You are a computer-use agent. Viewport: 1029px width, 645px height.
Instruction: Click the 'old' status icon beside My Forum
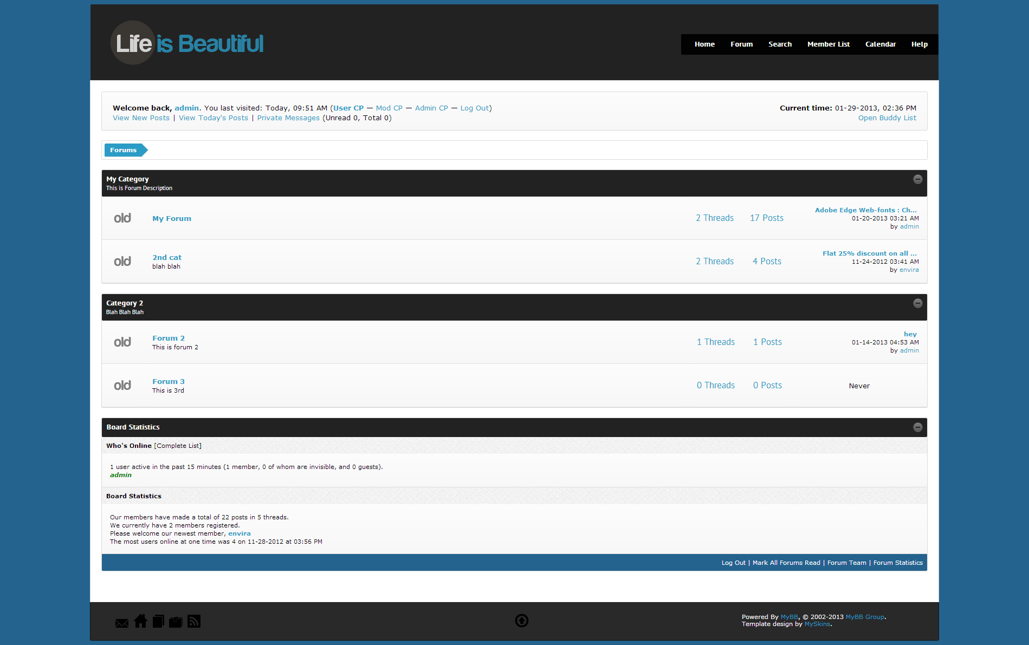point(122,218)
